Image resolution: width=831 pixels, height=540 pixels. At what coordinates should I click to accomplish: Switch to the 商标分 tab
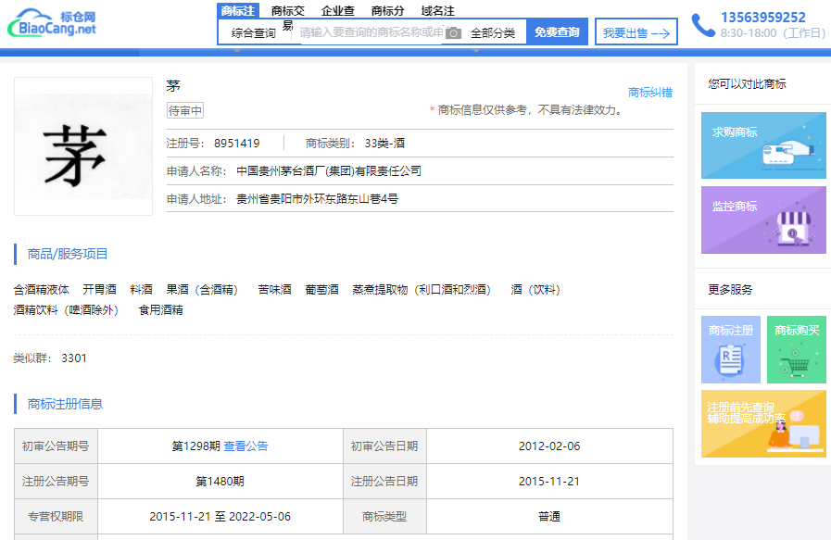tap(387, 10)
